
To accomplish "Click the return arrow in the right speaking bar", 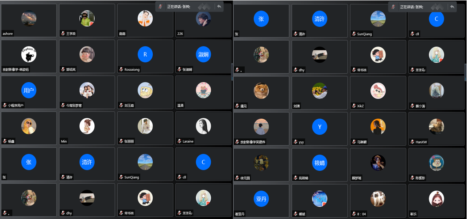I will tap(452, 7).
